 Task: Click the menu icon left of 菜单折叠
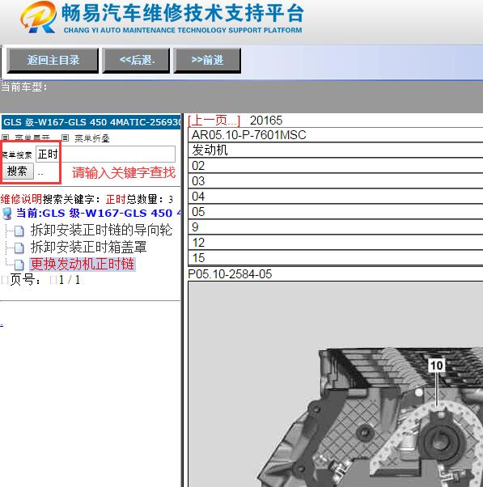point(65,138)
